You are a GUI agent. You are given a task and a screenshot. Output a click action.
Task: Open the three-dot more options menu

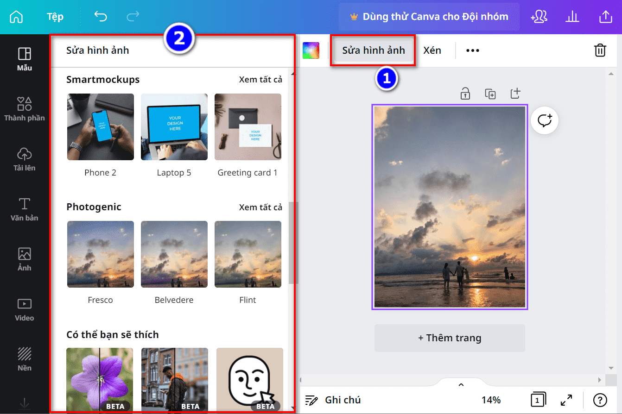click(472, 50)
